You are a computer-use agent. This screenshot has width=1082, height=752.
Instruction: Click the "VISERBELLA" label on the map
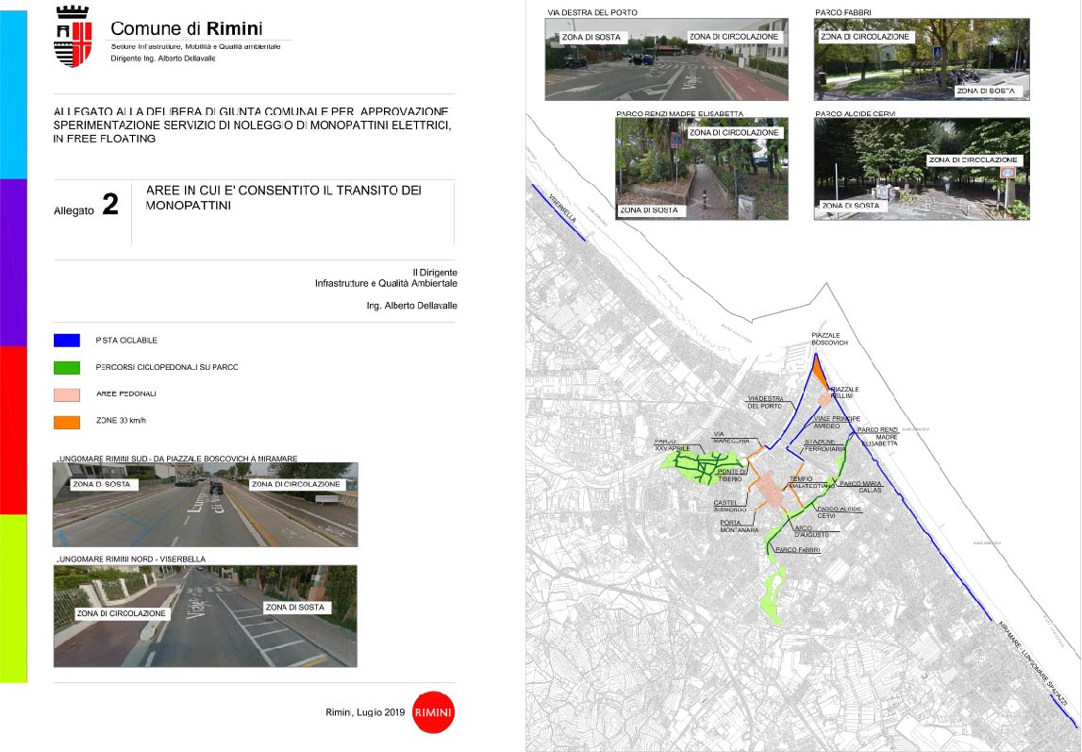tap(562, 208)
